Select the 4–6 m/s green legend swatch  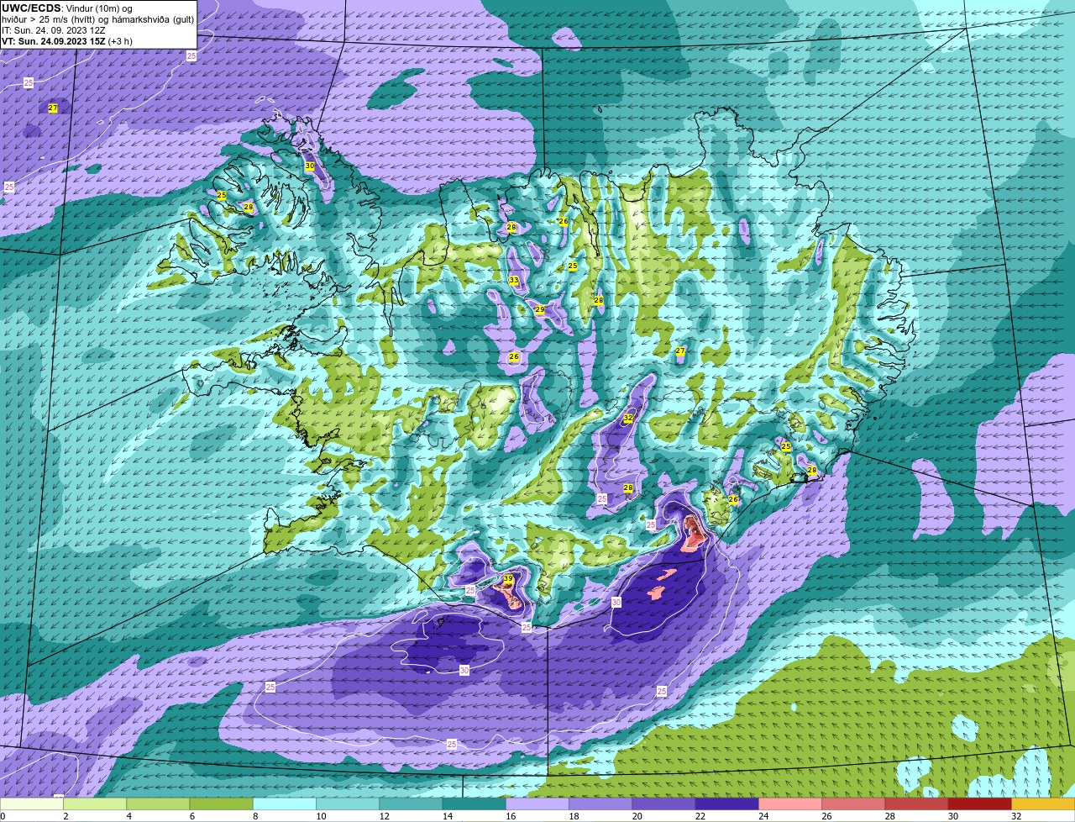point(158,804)
